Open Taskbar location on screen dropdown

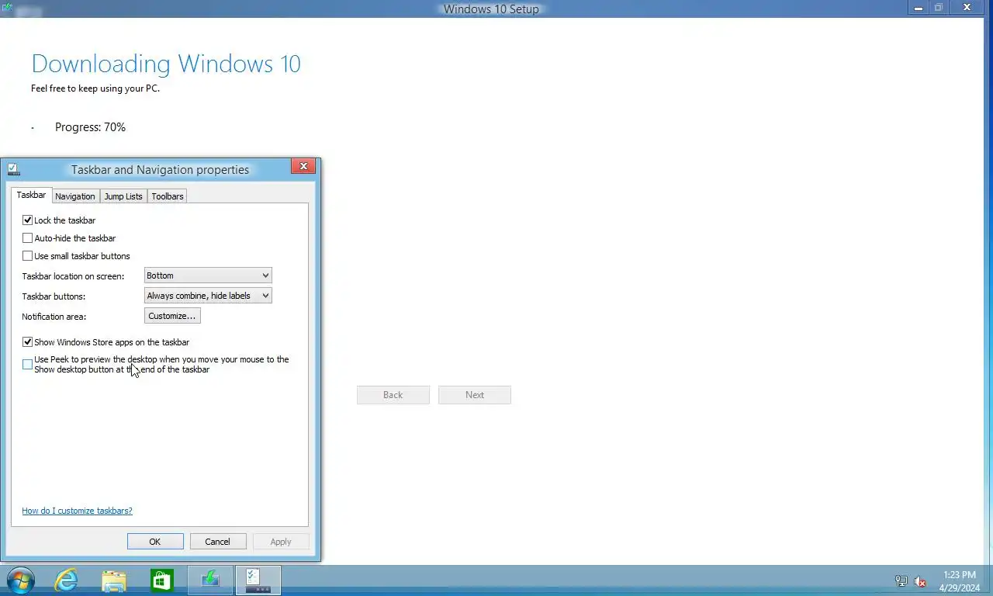(x=208, y=275)
